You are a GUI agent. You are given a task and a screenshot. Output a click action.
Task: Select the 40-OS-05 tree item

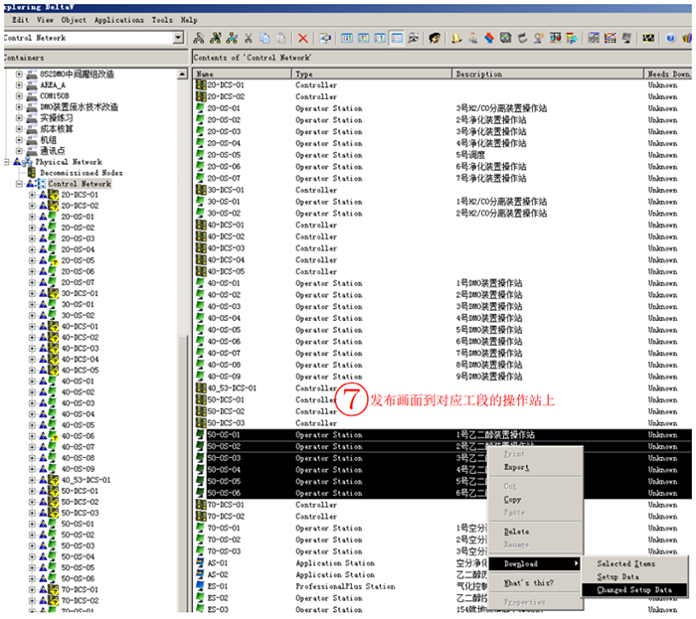coord(78,424)
